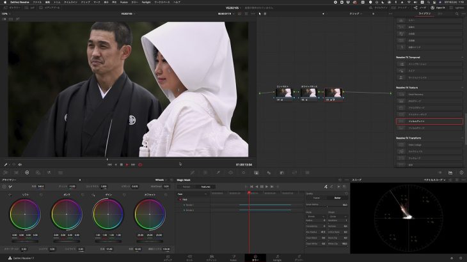The height and width of the screenshot is (262, 467).
Task: Select the first contrast node
Action: [x=284, y=94]
